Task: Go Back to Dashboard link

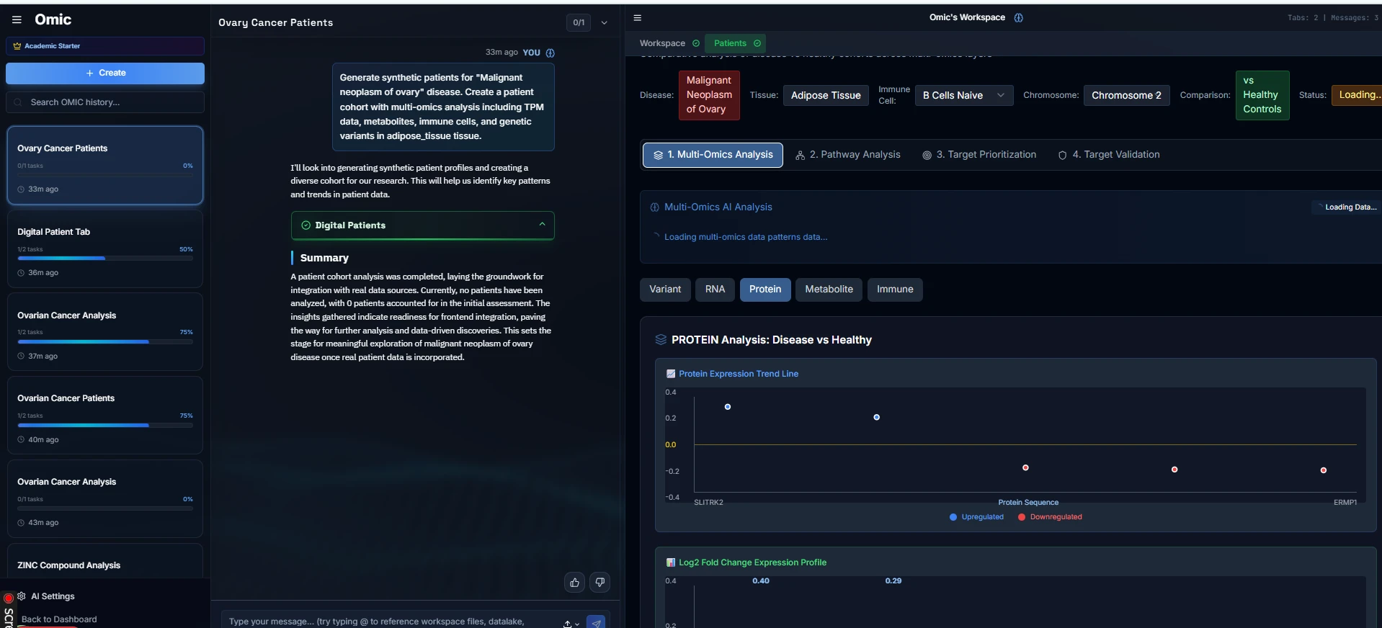Action: tap(59, 619)
